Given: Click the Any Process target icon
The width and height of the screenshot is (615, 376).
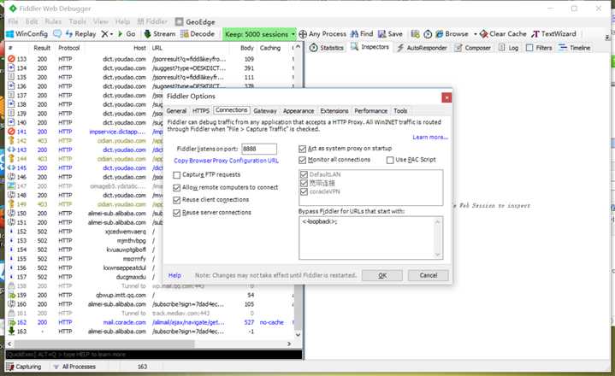Looking at the screenshot, I should pos(303,34).
